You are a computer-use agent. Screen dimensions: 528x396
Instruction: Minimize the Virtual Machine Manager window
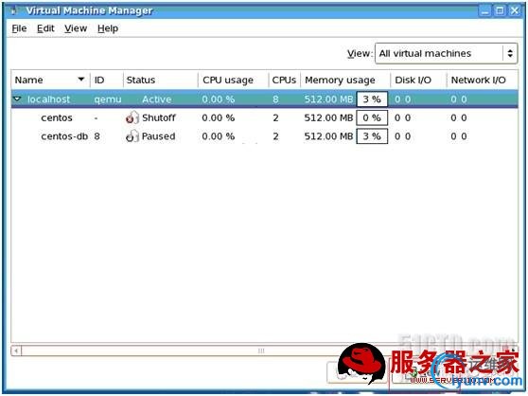485,10
